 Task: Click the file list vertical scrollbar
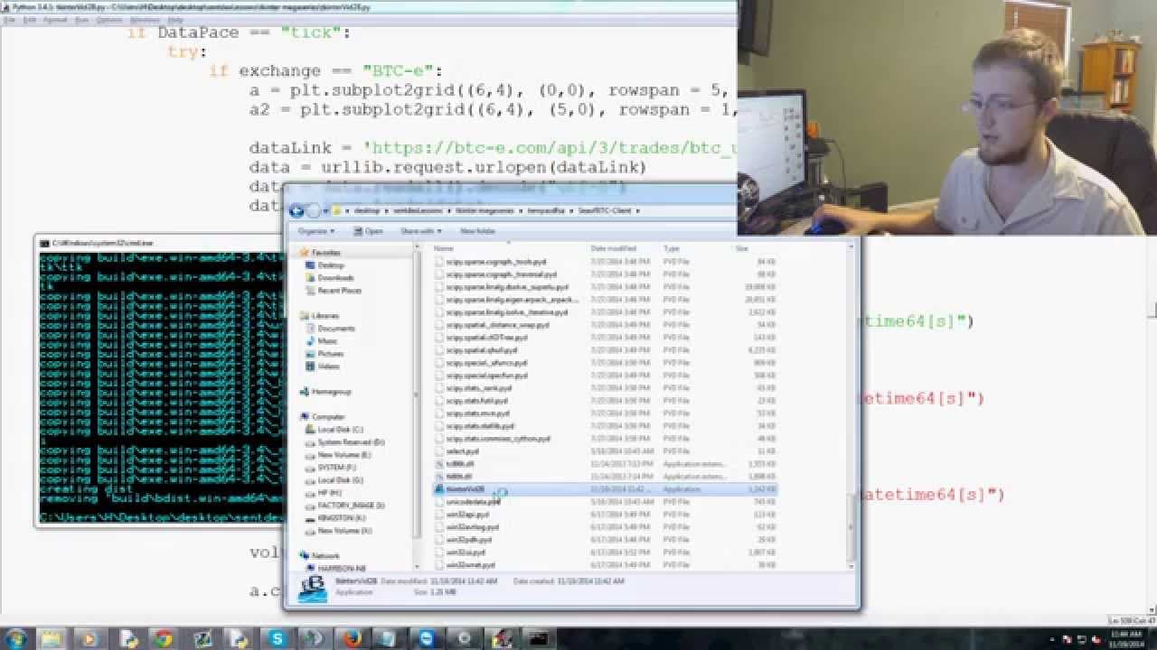point(849,528)
